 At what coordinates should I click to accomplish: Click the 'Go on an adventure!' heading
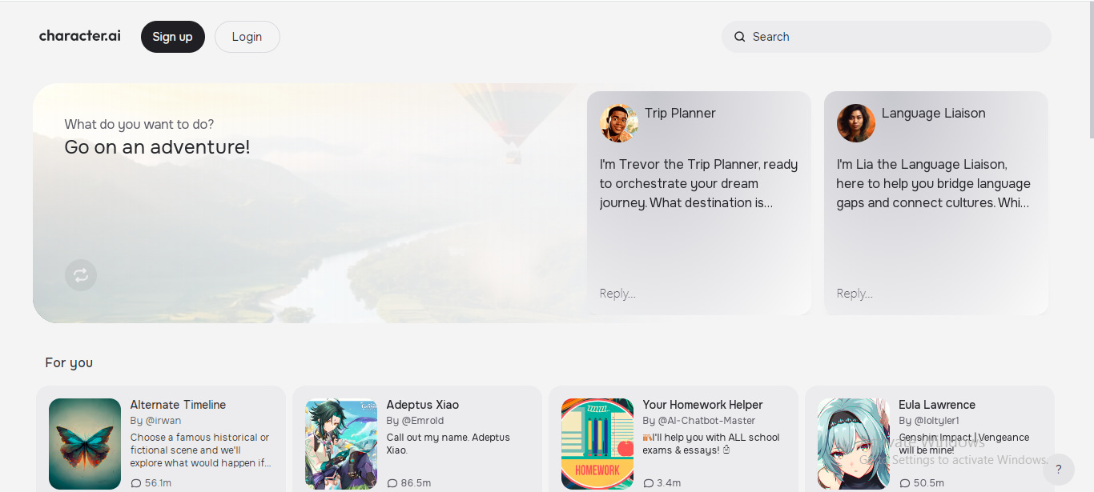click(157, 147)
